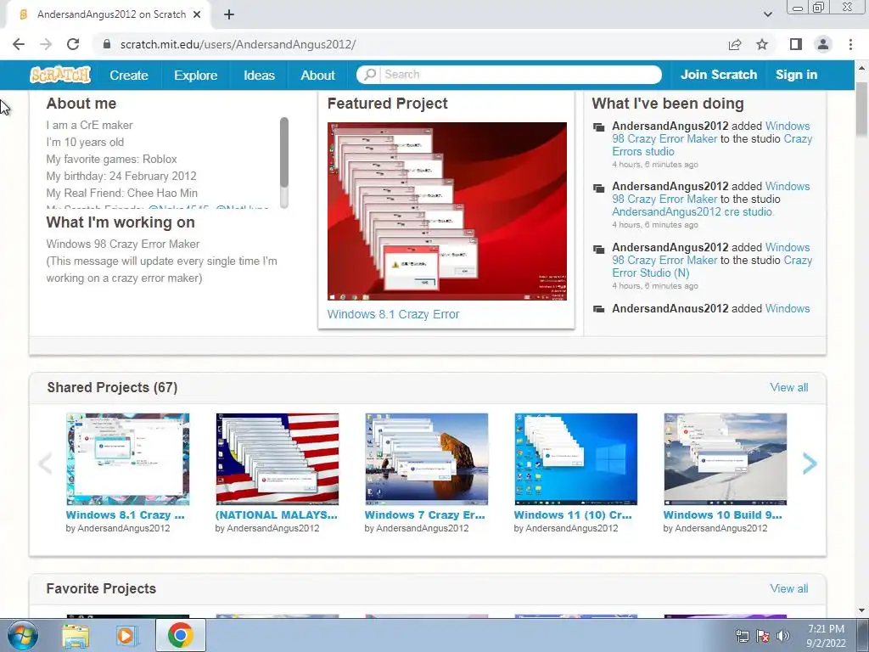Screen dimensions: 869x652
Task: Click previous shared projects left arrow
Action: (46, 464)
